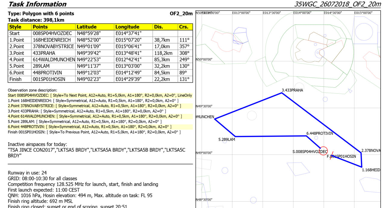
Task: Click the 5.289LAM waypoint label on map
Action: pyautogui.click(x=226, y=139)
